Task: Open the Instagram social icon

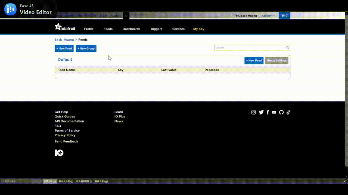Action: (253, 112)
